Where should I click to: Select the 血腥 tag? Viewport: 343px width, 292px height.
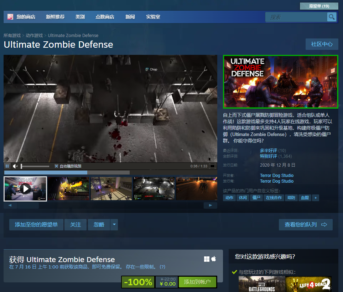[305, 198]
